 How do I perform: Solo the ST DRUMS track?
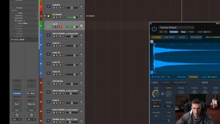click(57, 17)
